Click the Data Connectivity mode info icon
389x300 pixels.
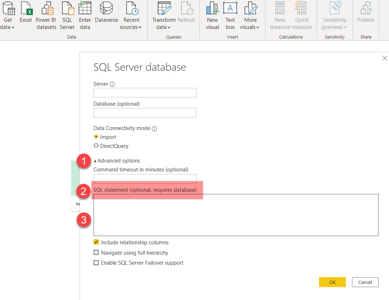154,129
